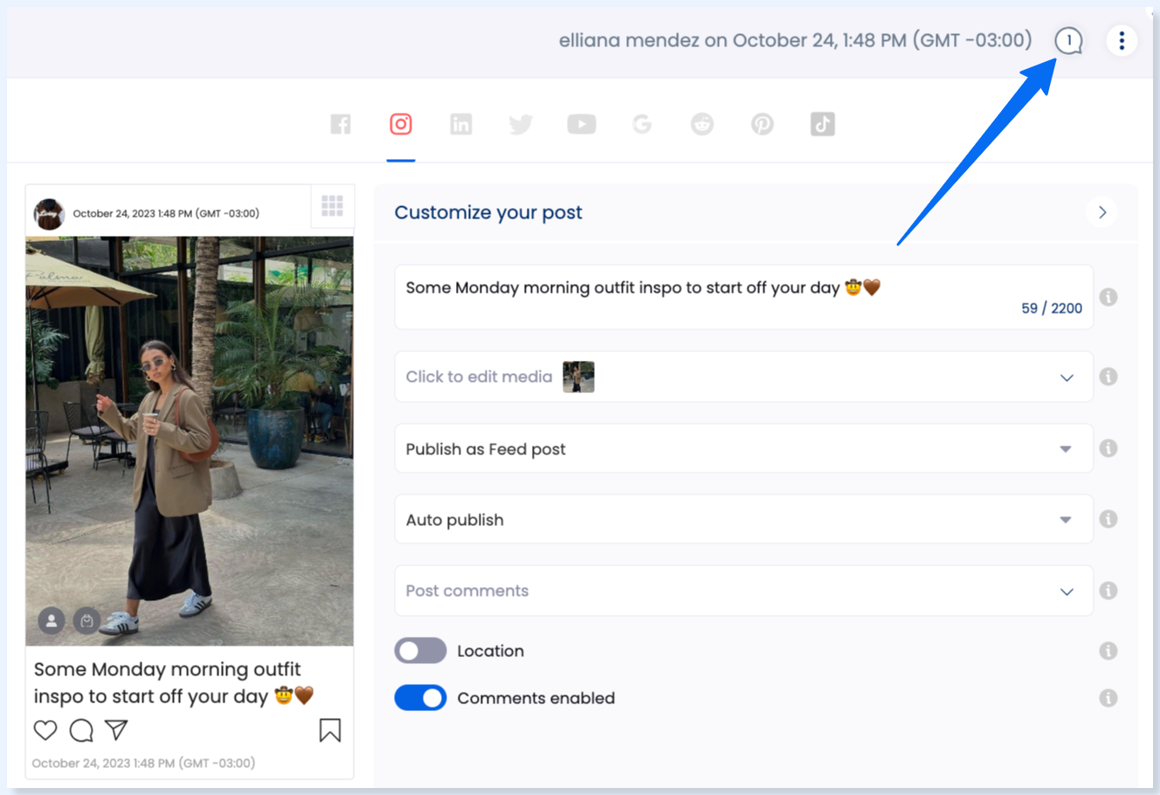Screen dimensions: 1160x795
Task: Switch to the LinkedIn network tab
Action: coord(461,124)
